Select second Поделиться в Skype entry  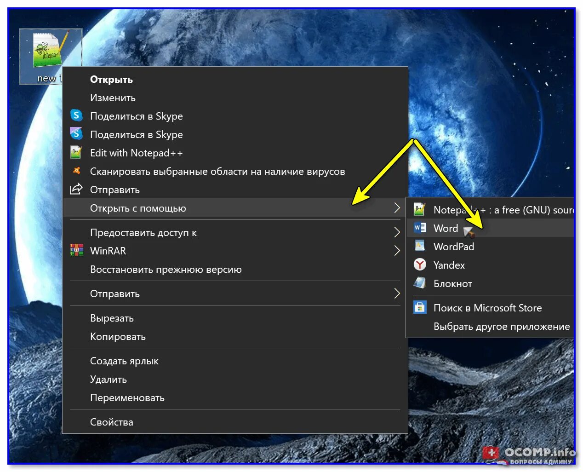coord(235,134)
